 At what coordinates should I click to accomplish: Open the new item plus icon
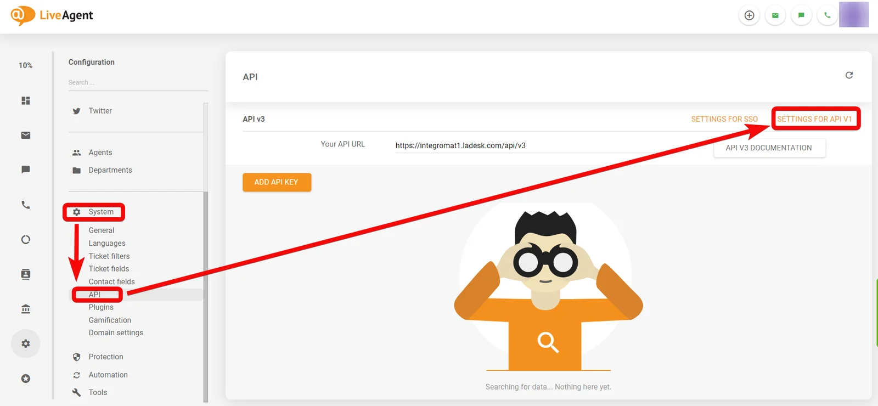click(x=749, y=15)
